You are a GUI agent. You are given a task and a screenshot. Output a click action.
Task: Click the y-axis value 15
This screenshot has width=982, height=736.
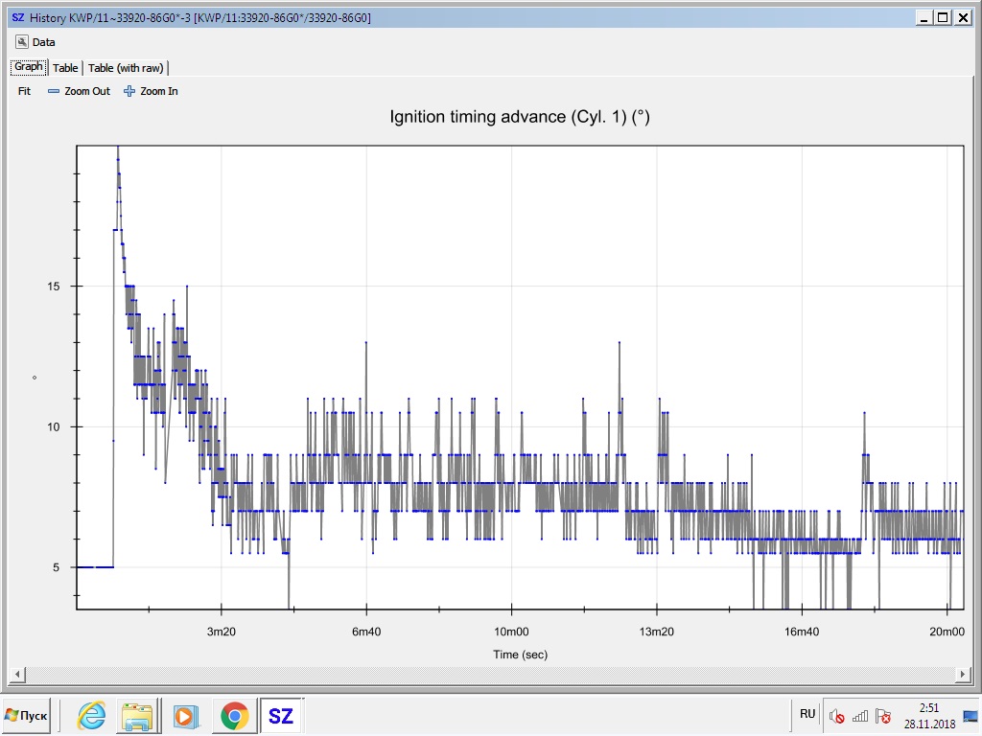click(54, 287)
